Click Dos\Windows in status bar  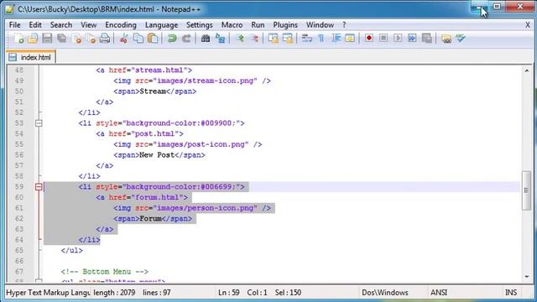(x=385, y=293)
